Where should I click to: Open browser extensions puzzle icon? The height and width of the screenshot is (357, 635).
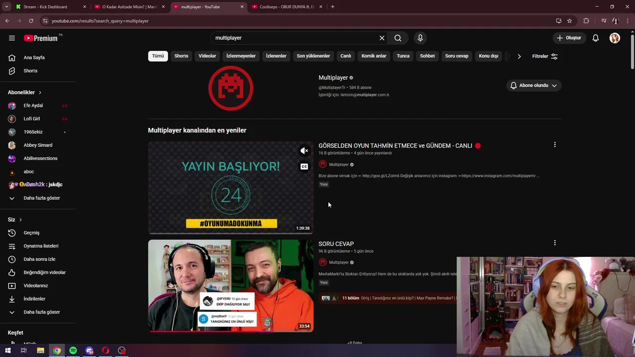coord(586,21)
